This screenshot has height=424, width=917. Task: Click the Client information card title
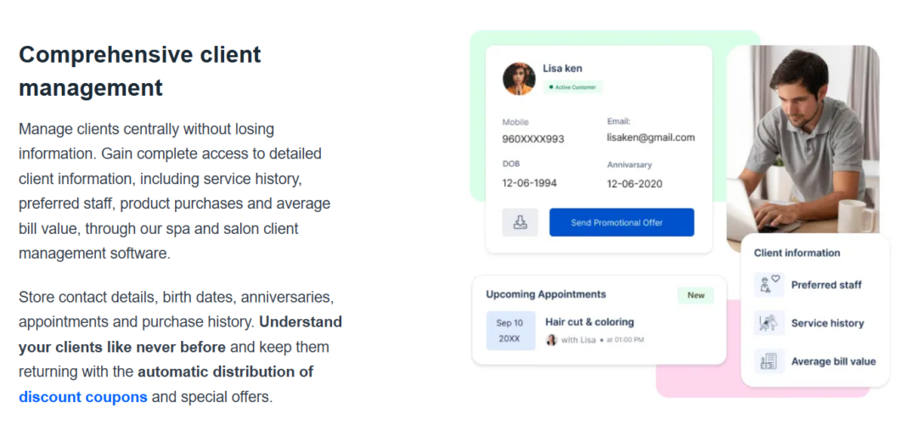pos(796,253)
